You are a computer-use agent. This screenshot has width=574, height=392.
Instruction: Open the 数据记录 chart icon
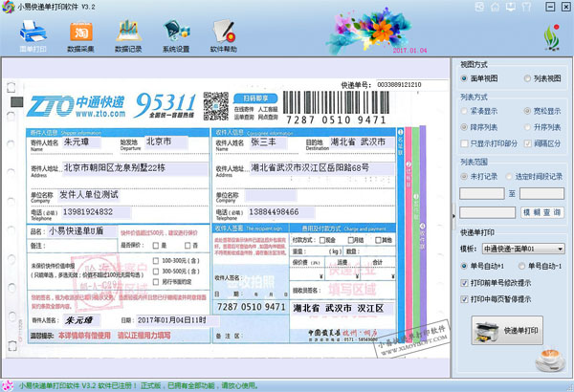click(x=128, y=36)
